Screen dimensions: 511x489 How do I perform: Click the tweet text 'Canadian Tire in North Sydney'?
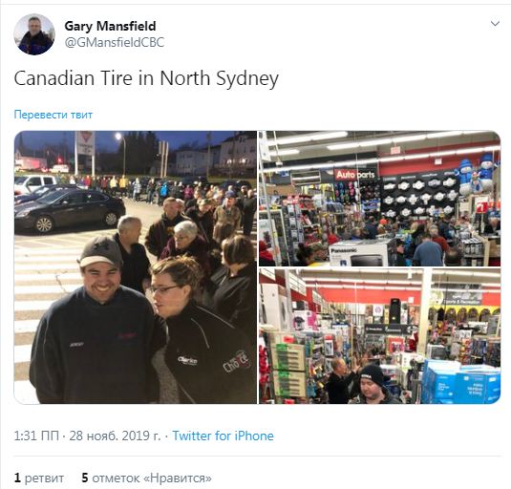(x=146, y=78)
